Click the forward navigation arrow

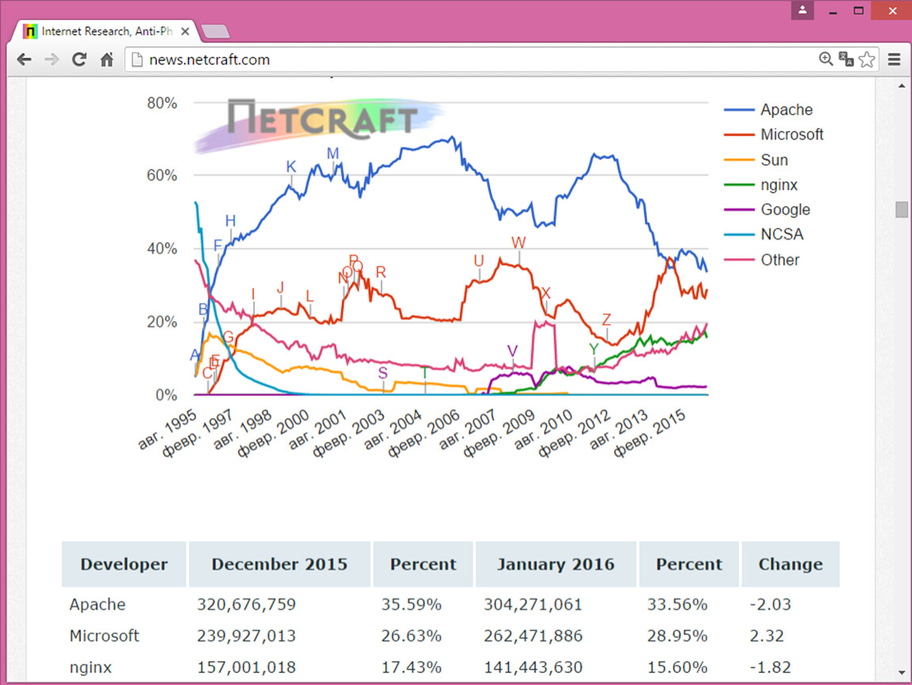[52, 59]
